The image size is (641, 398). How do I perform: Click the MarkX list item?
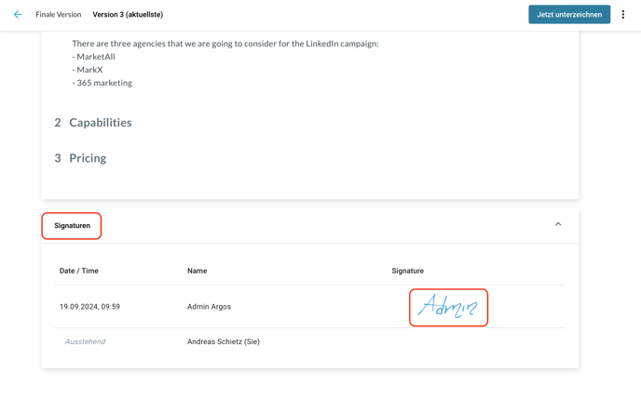coord(89,70)
